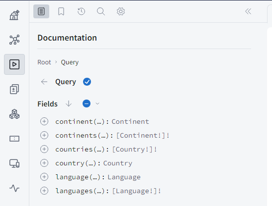The height and width of the screenshot is (206, 272).
Task: Select the Explorer play icon in sidebar
Action: [x=14, y=64]
